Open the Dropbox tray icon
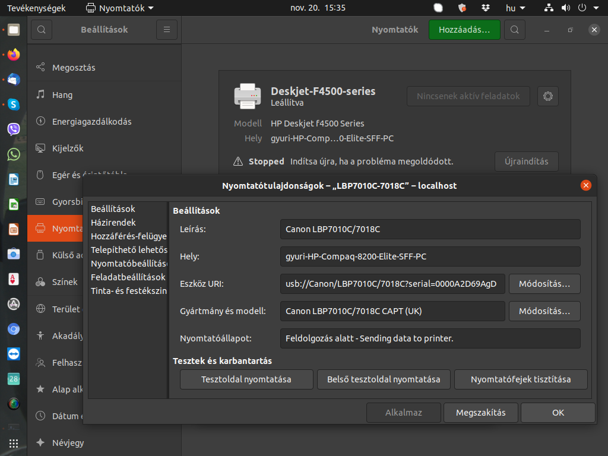 pos(485,8)
